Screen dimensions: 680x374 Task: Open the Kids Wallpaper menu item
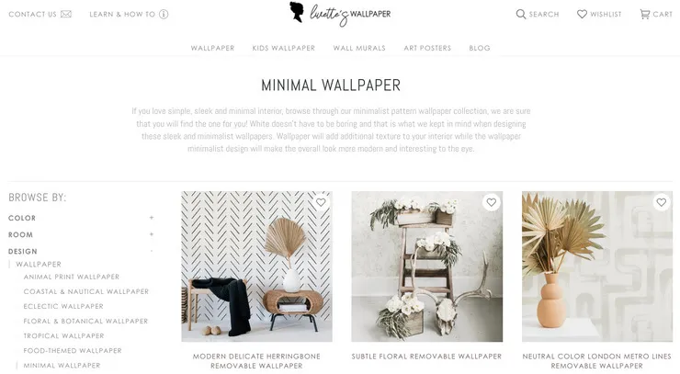point(284,48)
